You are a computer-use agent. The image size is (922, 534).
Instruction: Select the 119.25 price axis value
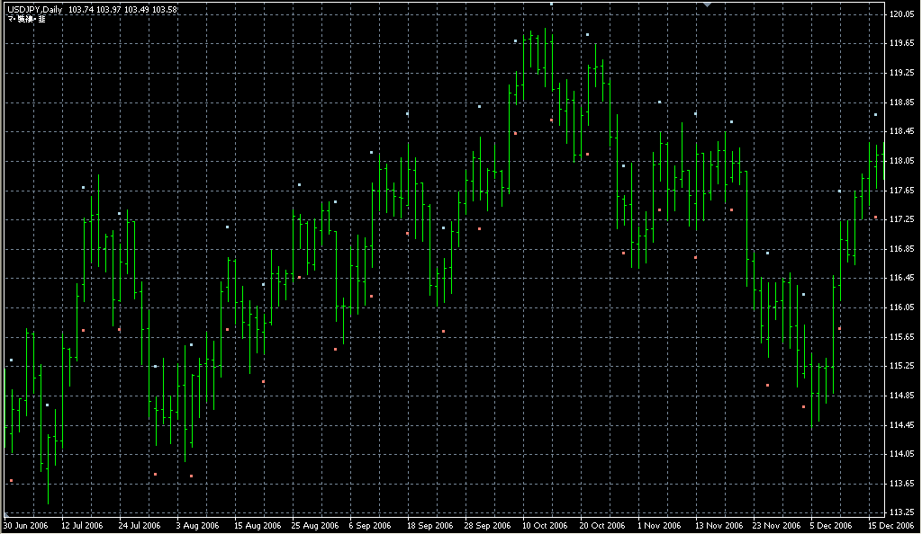point(902,73)
